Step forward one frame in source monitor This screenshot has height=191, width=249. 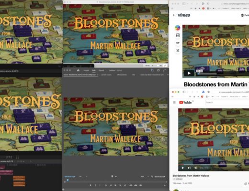[x=120, y=185]
